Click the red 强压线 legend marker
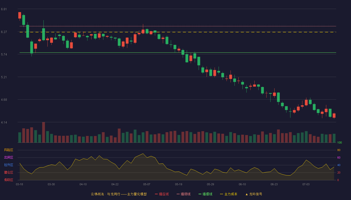Image resolution: width=351 pixels, height=200 pixels. tap(156, 194)
